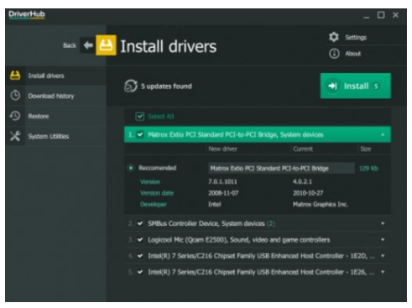412x308 pixels.
Task: Uncheck the Matrox Extio PCI bridge driver
Action: pos(140,134)
